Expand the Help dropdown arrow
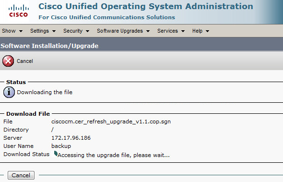The width and height of the screenshot is (283, 182). click(208, 31)
